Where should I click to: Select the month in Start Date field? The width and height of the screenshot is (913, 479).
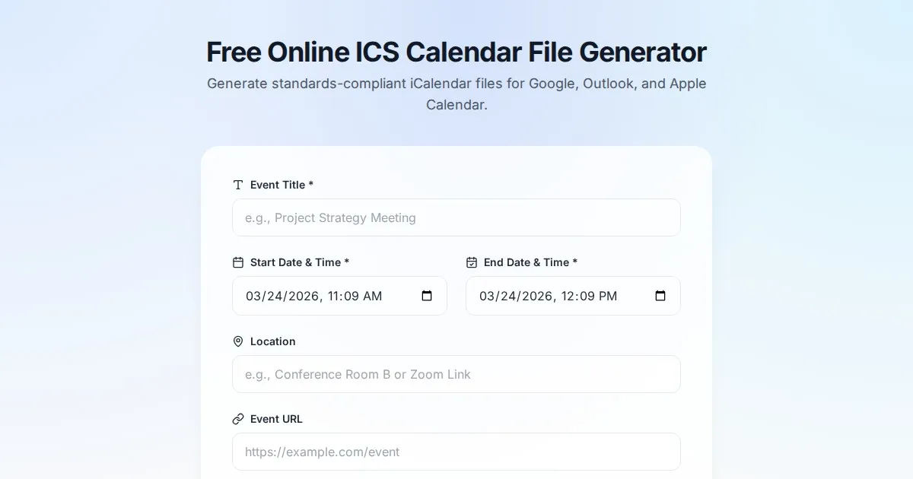(x=253, y=296)
